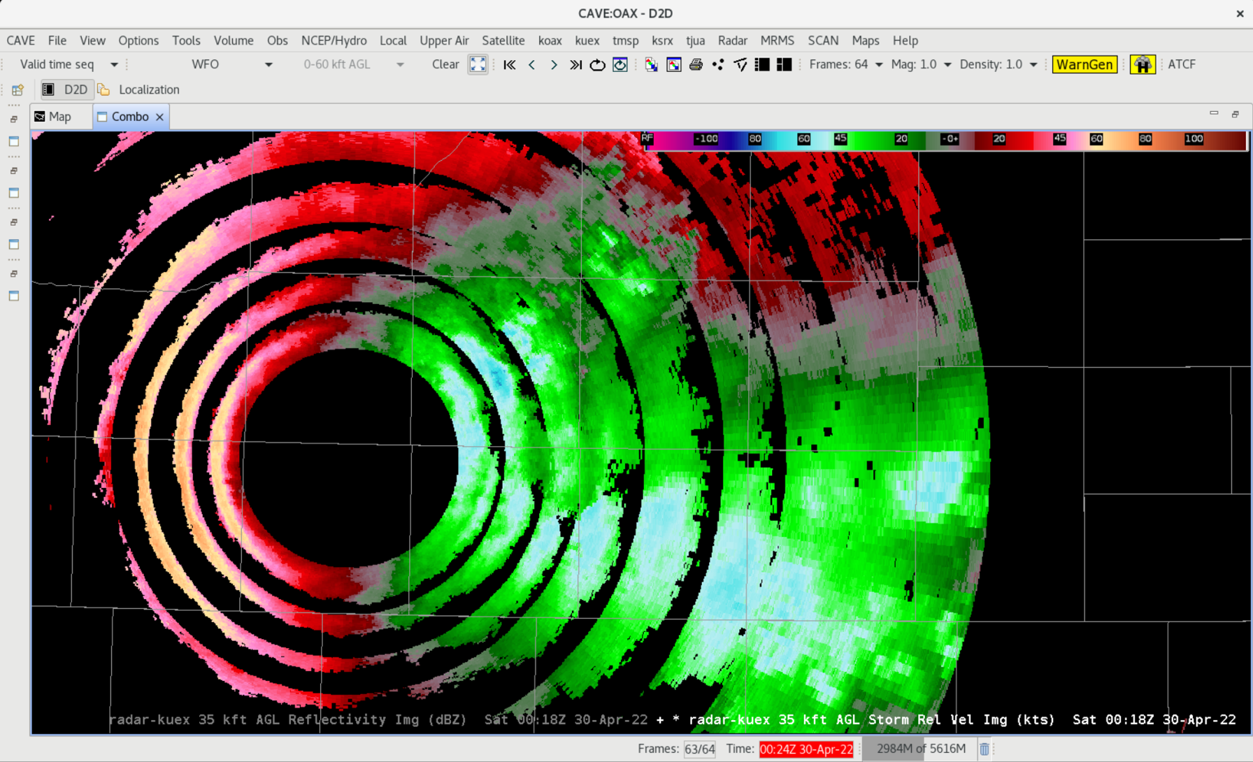Viewport: 1253px width, 762px height.
Task: Click the 2984M of 5616M memory bar
Action: click(x=921, y=749)
